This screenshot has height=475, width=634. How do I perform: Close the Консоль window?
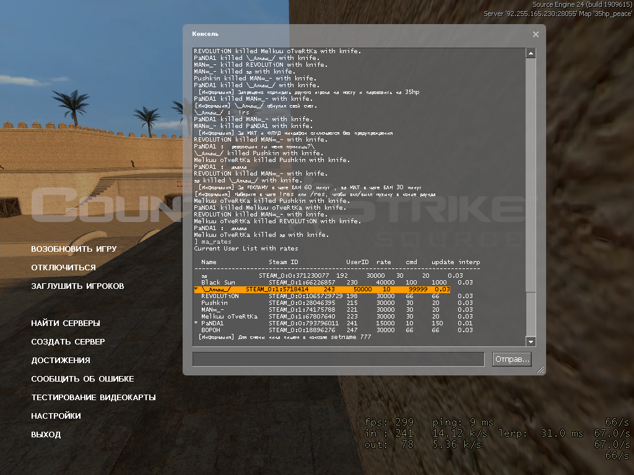coord(536,35)
